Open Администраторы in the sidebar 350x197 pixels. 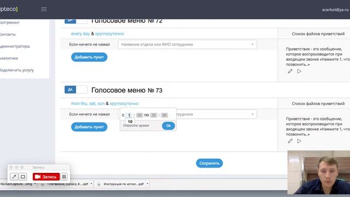(15, 46)
